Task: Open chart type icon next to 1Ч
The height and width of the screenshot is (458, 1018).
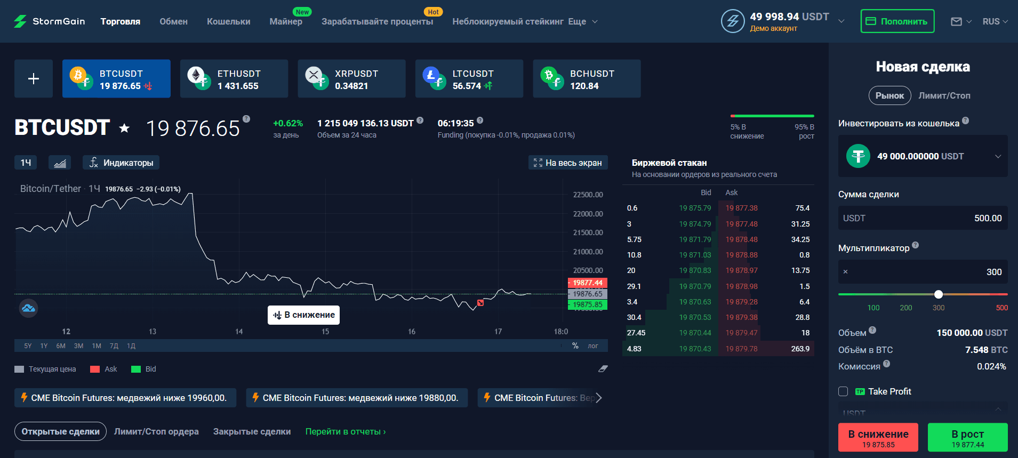Action: (x=60, y=163)
